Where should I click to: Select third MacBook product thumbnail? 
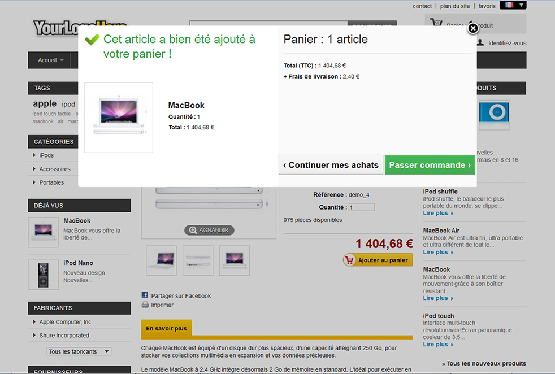(x=235, y=260)
